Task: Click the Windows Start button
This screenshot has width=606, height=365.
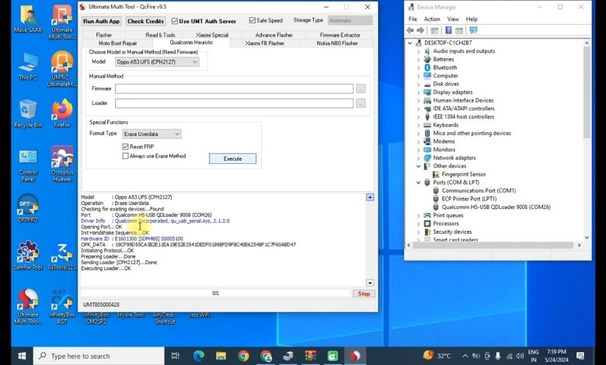Action: [22, 356]
